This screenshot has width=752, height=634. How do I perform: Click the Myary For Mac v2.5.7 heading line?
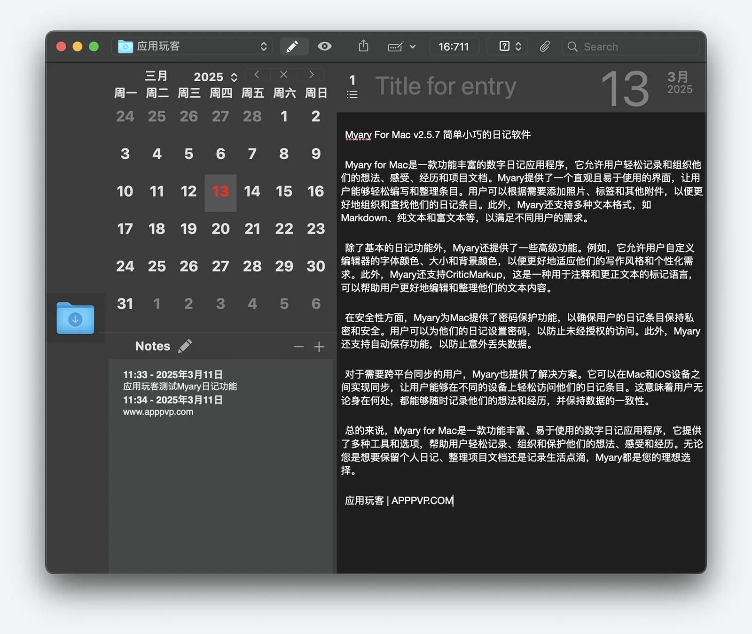pyautogui.click(x=438, y=135)
